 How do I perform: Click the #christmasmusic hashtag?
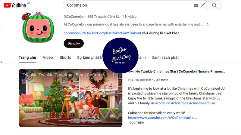pyautogui.click(x=202, y=103)
